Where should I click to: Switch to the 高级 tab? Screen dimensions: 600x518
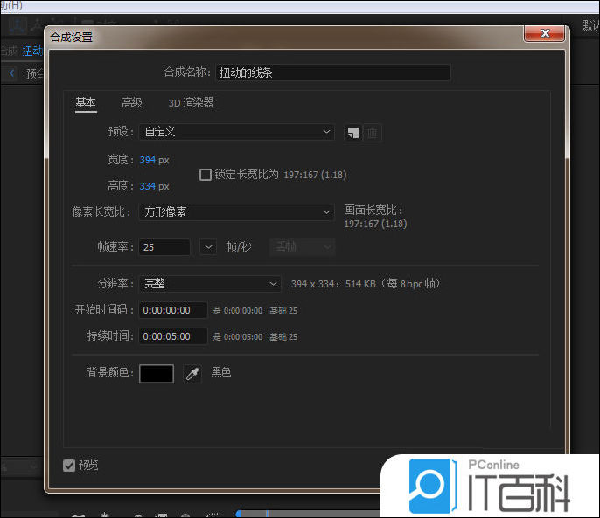coord(131,103)
